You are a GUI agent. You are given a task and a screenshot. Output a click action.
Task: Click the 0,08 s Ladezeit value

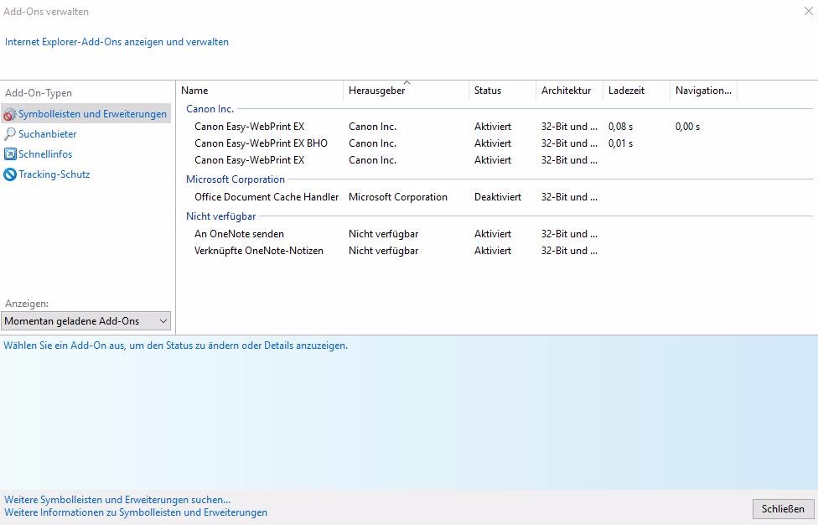[x=620, y=127]
